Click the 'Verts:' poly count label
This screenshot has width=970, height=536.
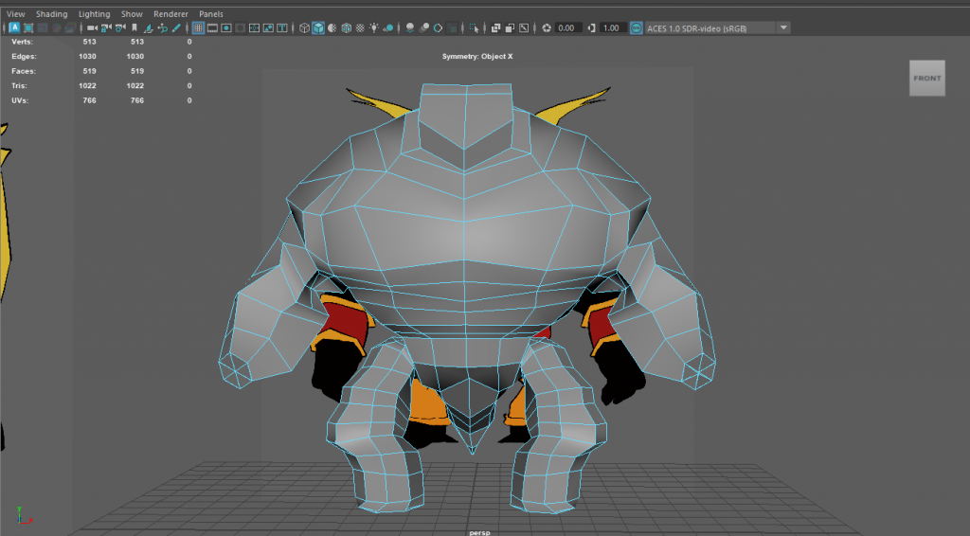point(23,42)
